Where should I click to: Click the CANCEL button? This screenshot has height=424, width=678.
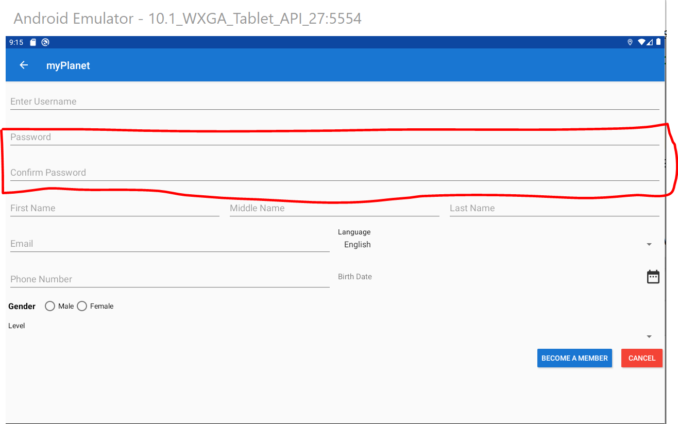point(641,358)
